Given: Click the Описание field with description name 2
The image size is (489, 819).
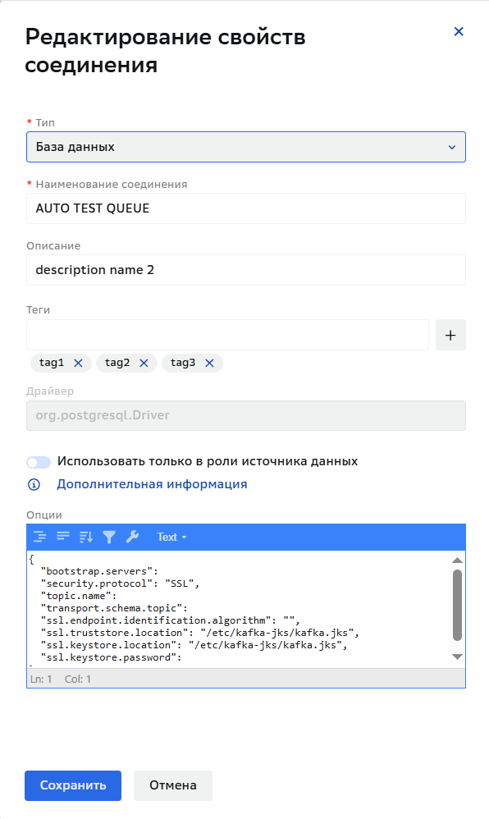Looking at the screenshot, I should click(x=245, y=270).
